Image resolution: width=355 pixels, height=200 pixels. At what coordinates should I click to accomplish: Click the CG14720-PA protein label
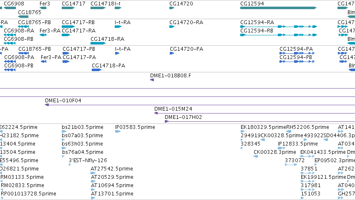click(186, 49)
